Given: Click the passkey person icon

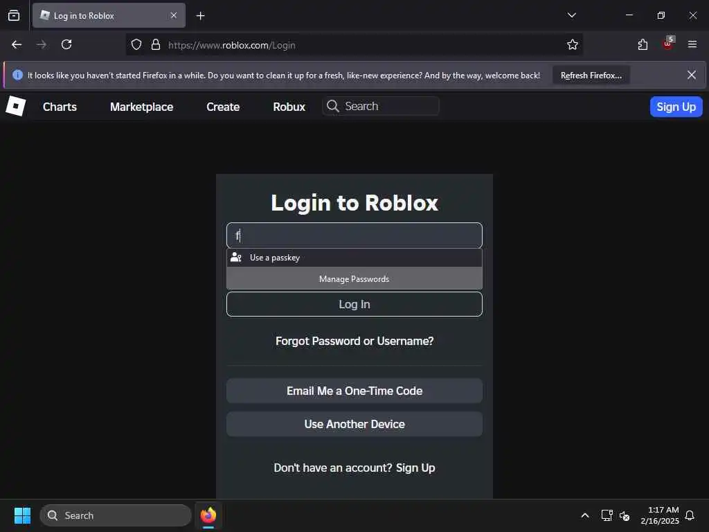Looking at the screenshot, I should tap(236, 258).
